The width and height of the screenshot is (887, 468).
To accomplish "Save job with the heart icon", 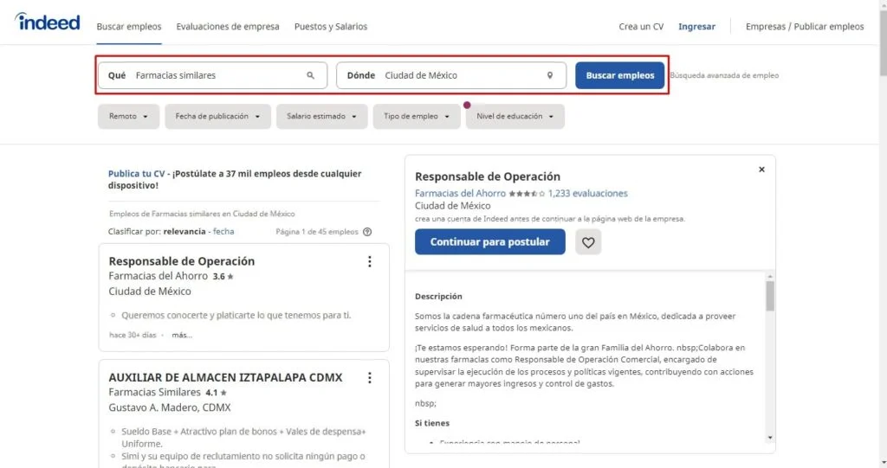I will pos(588,242).
